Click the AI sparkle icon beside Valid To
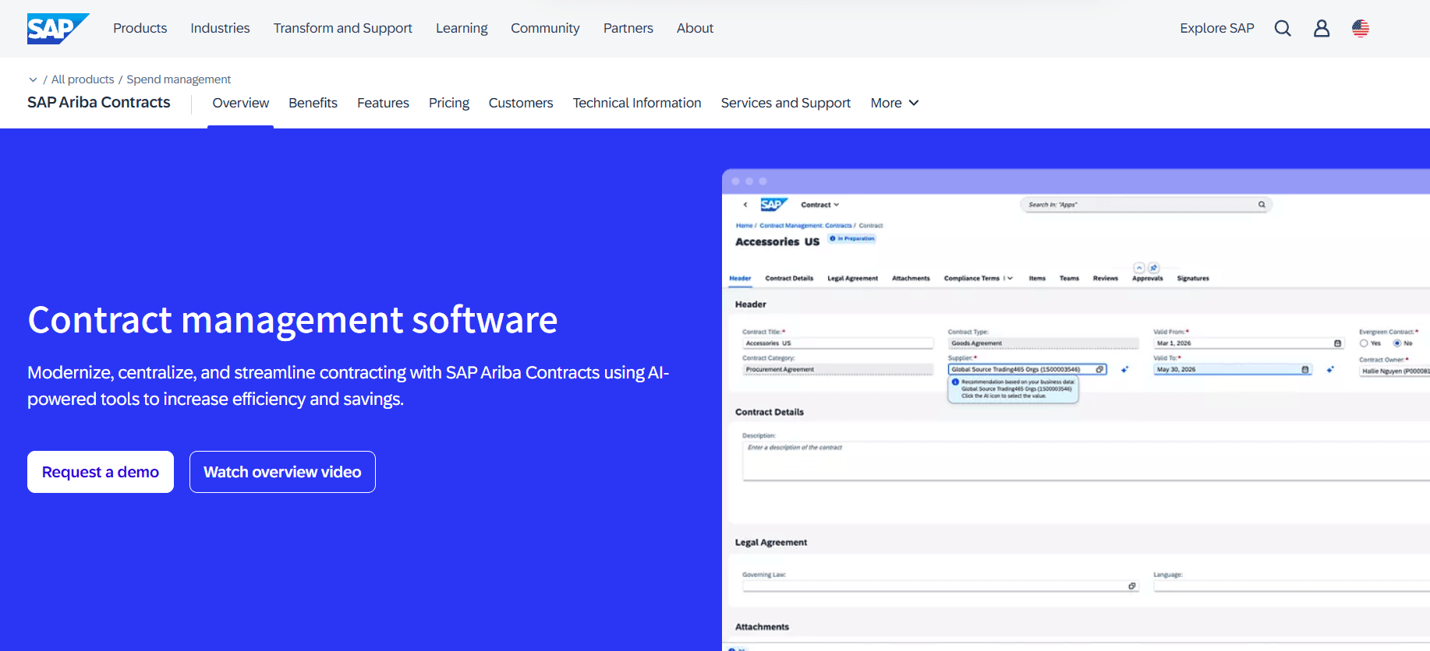 coord(1330,370)
